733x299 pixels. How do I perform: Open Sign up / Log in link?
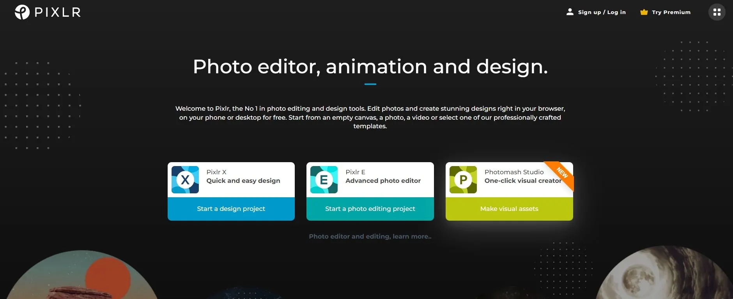pos(602,12)
